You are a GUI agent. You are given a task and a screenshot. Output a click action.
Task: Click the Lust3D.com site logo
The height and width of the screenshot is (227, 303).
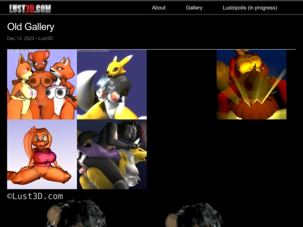point(30,8)
